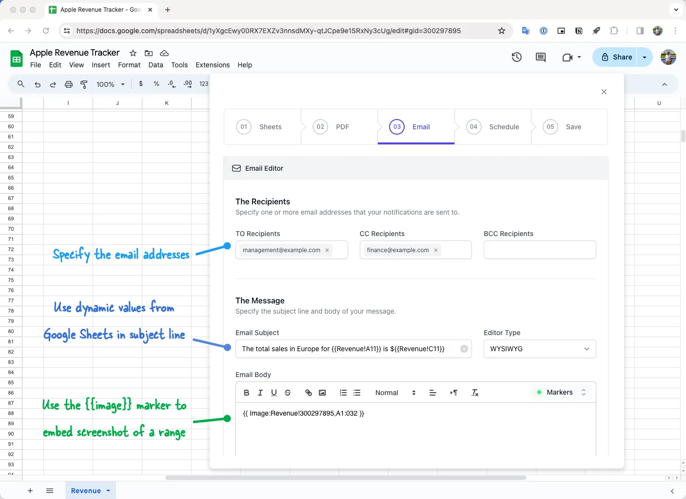Viewport: 686px width, 499px height.
Task: Print the spreadsheet using the printer icon
Action: 68,84
